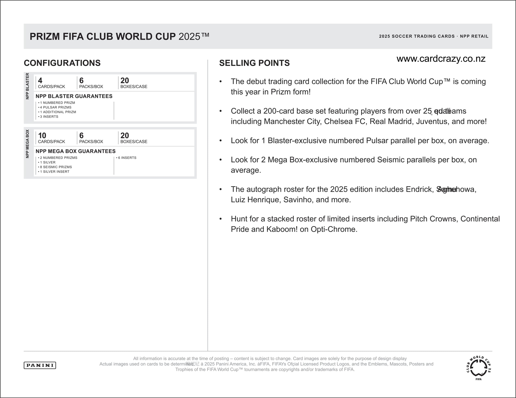Click the Pitch Crowns inserts bullet text
The height and width of the screenshot is (398, 516).
(365, 224)
